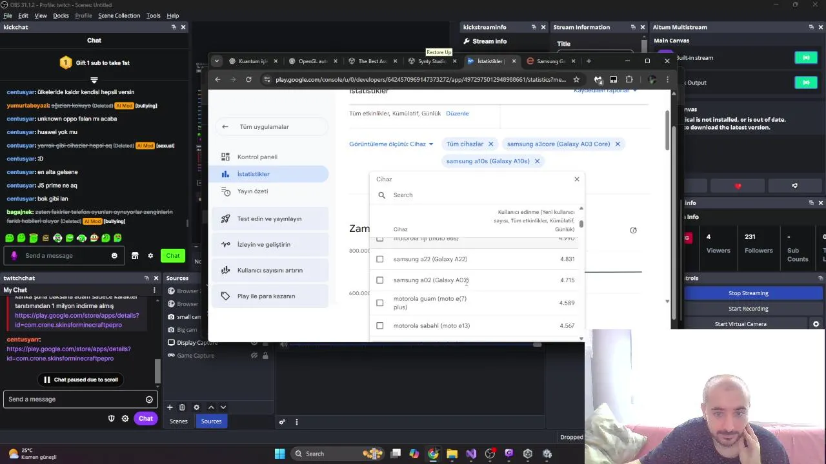
Task: Click Stop Streaming in OBS controls
Action: (x=749, y=293)
